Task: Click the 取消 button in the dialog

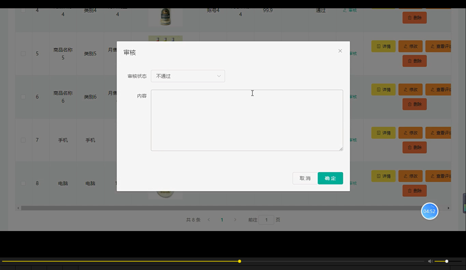Action: point(305,178)
